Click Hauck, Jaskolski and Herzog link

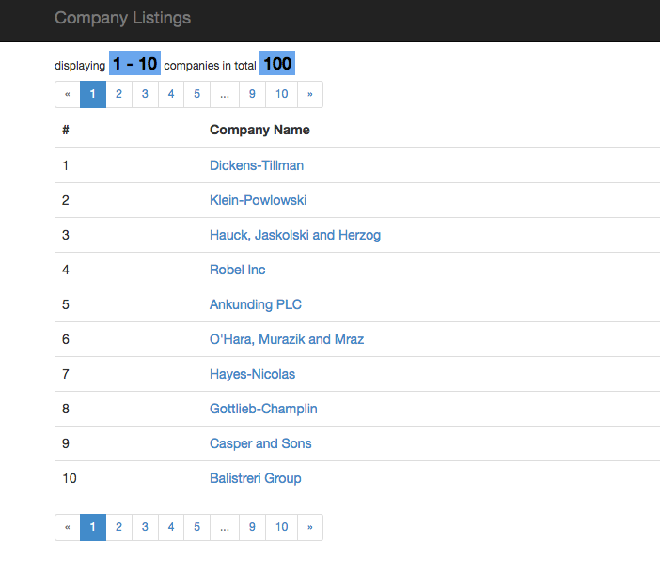[295, 235]
